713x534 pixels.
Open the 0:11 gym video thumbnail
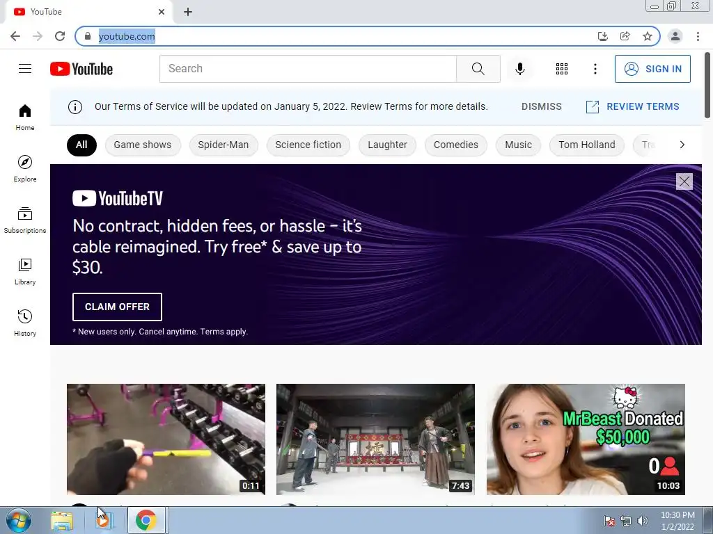coord(166,439)
